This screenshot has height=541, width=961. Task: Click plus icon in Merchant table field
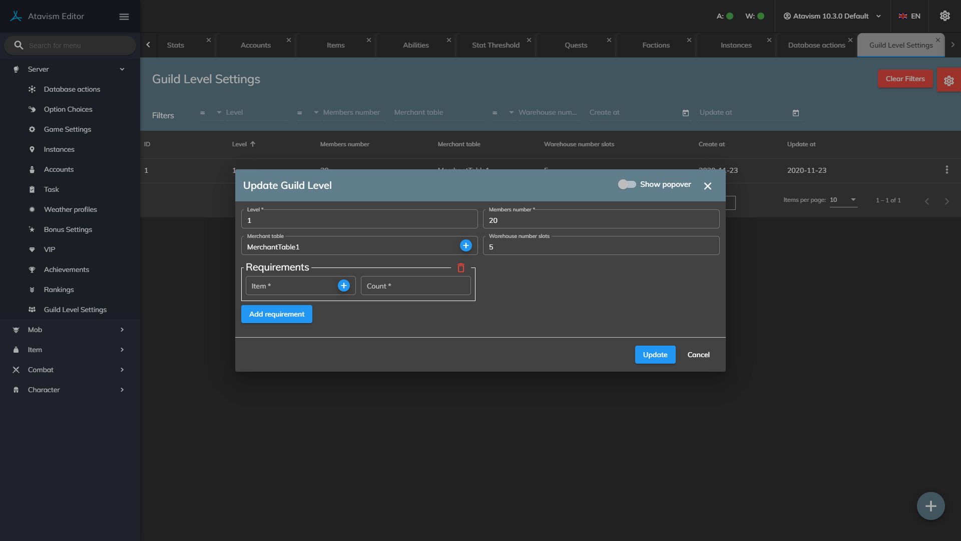(466, 245)
